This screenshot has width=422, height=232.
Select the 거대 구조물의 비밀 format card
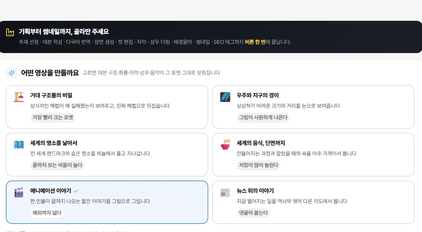(x=107, y=107)
